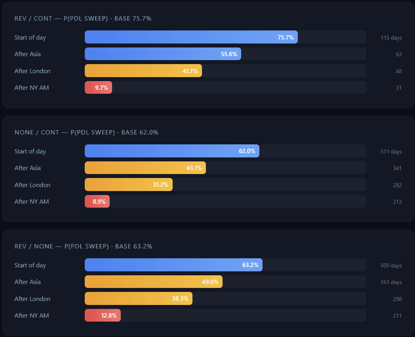Click the orange 49.0% After Asia bar
The height and width of the screenshot is (337, 415).
pyautogui.click(x=153, y=282)
